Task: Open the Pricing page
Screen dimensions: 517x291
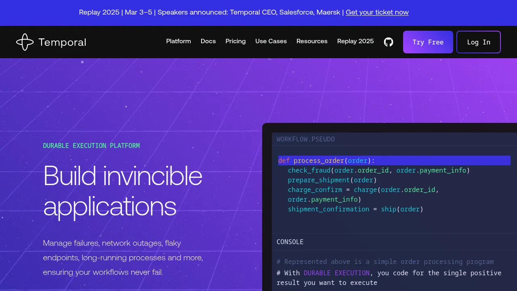Action: coord(235,41)
